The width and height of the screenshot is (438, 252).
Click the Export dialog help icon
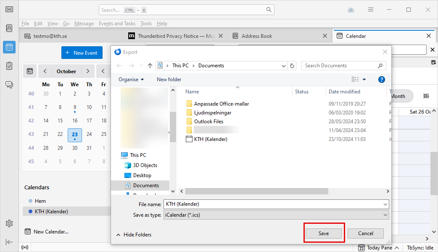click(x=382, y=80)
